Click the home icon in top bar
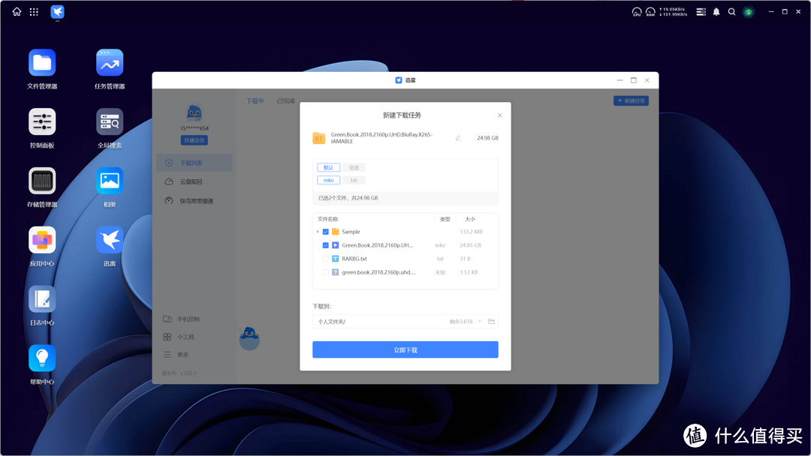Image resolution: width=811 pixels, height=456 pixels. [17, 11]
